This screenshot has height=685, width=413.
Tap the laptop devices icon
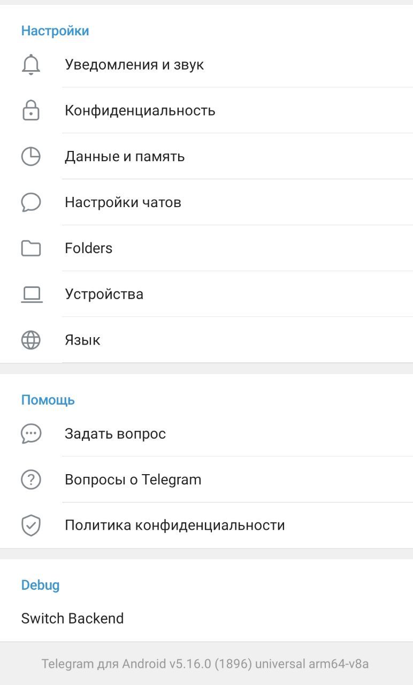(31, 294)
